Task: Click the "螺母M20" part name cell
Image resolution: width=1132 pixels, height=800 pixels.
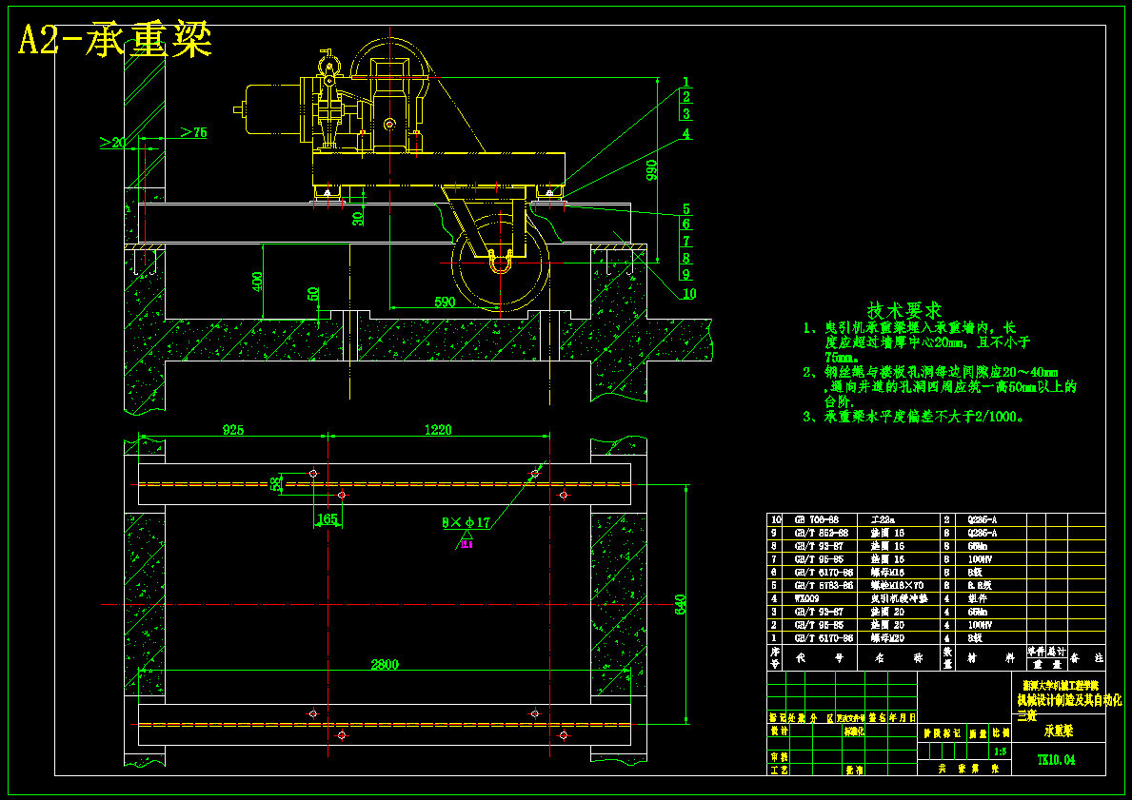Action: [x=887, y=638]
